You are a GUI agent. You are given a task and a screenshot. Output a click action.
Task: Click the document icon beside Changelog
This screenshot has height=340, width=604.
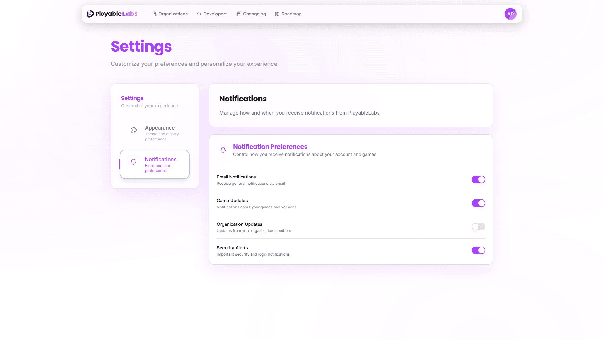[238, 14]
